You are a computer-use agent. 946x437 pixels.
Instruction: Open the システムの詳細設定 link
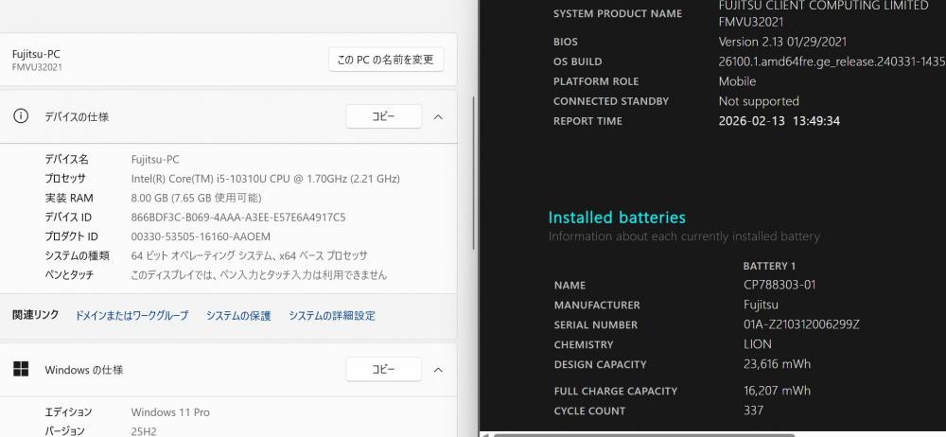pos(332,315)
